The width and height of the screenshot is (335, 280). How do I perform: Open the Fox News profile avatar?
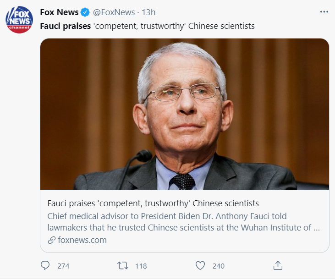[19, 20]
